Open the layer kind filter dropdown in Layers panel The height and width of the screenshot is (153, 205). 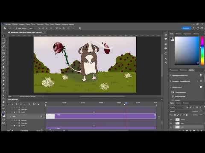[x=177, y=108]
